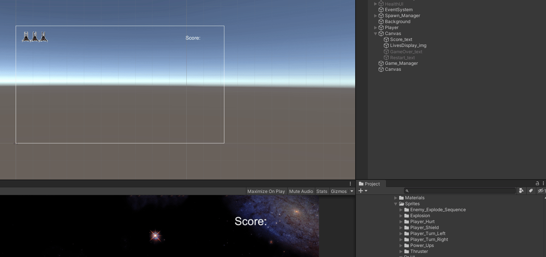Expand the Spawn_Manager hierarchy item
This screenshot has width=546, height=257.
point(376,16)
